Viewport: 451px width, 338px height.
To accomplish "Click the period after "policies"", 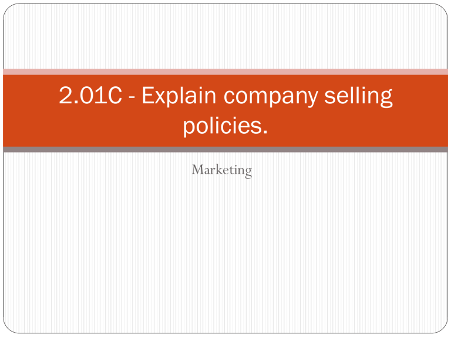I will [x=265, y=133].
